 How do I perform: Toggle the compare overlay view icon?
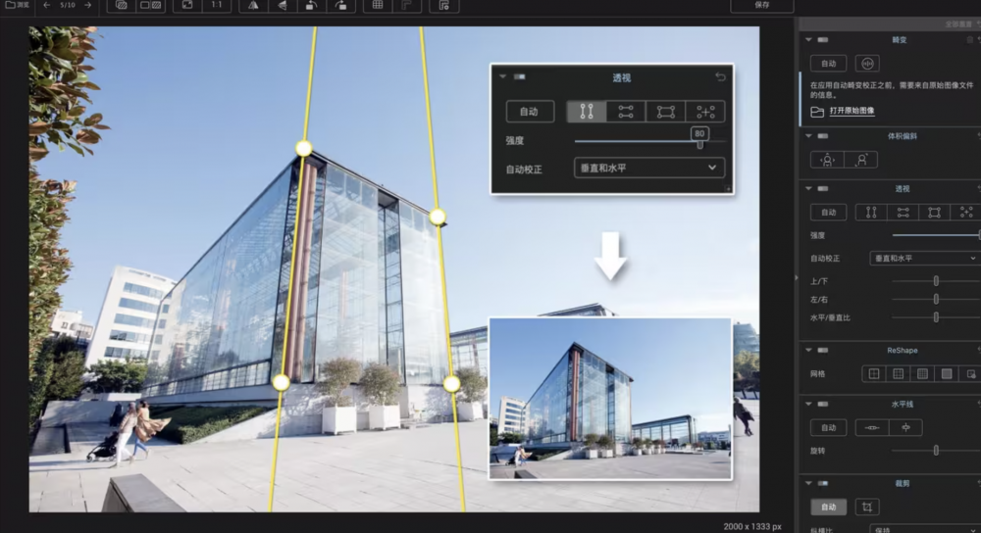point(122,4)
